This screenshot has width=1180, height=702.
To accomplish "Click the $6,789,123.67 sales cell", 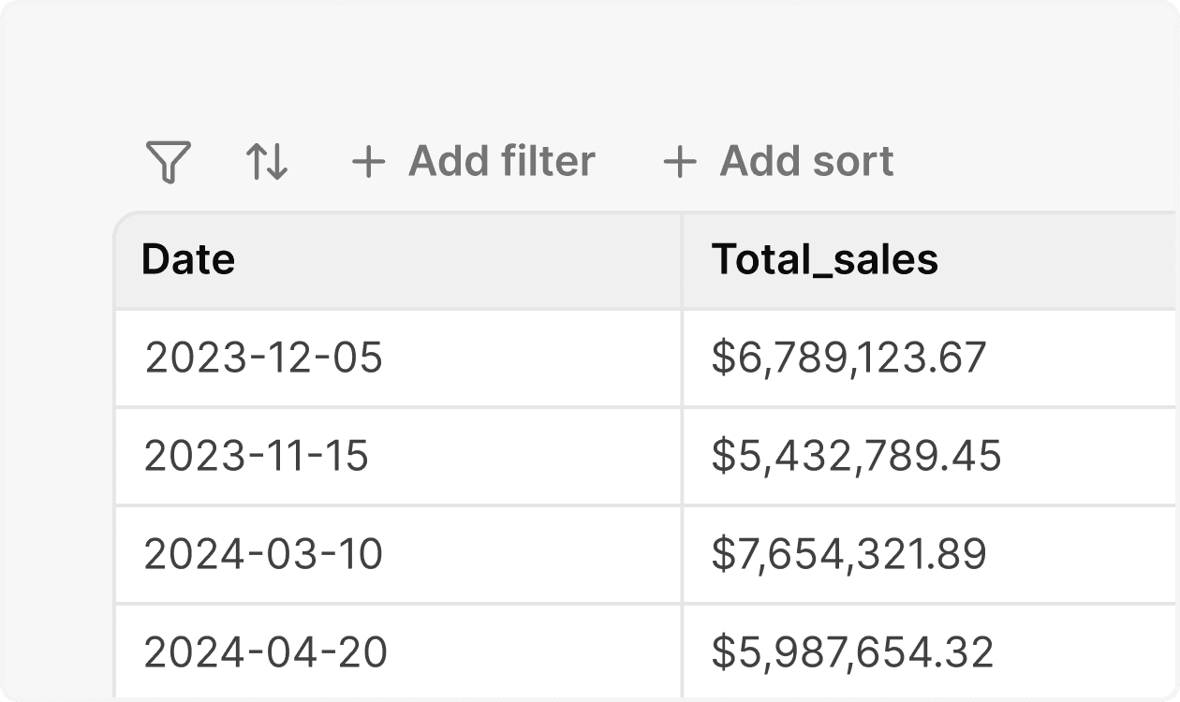I will coord(848,358).
